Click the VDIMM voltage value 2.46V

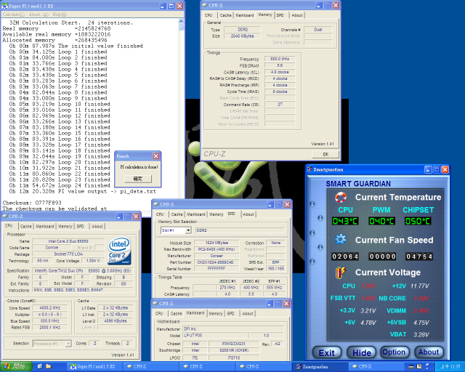point(421,311)
